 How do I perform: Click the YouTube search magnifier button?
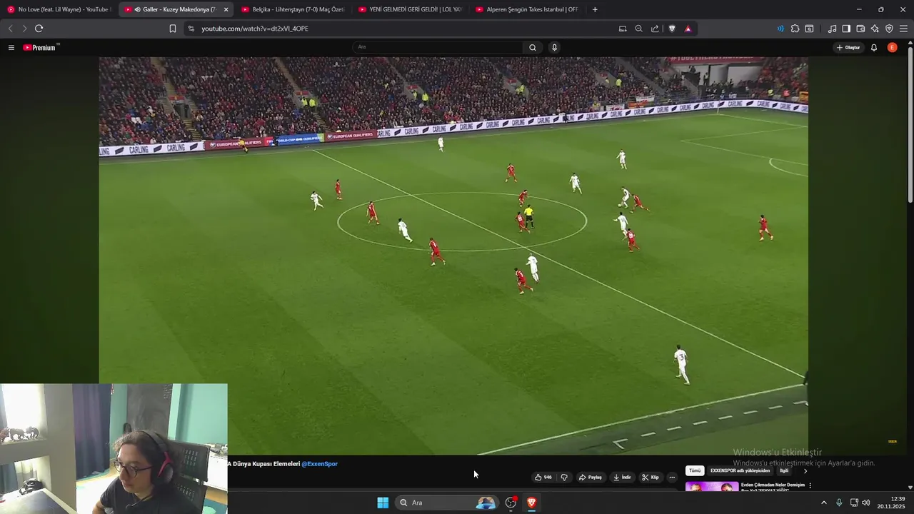(x=533, y=47)
